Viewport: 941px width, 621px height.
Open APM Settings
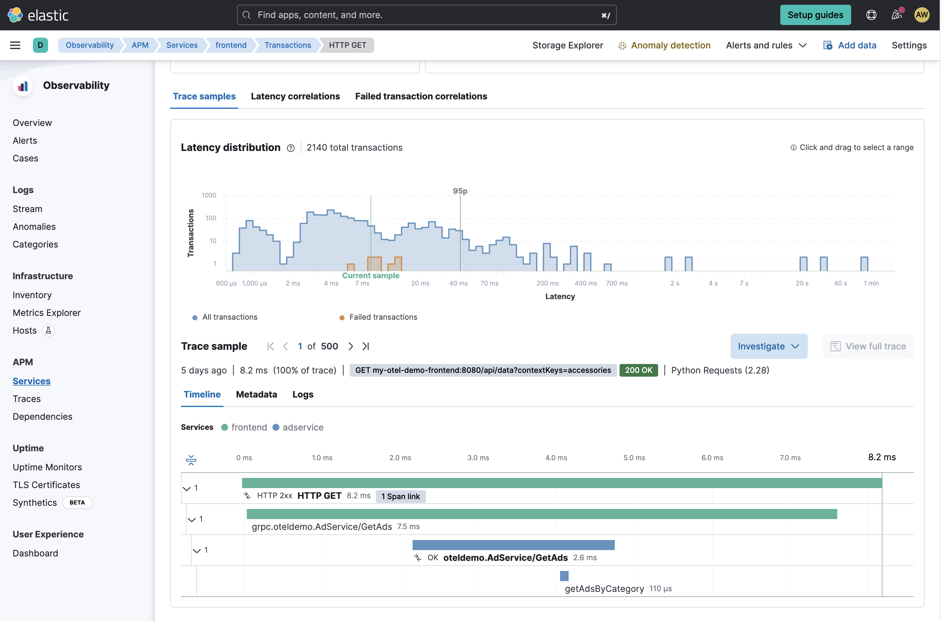pyautogui.click(x=909, y=45)
